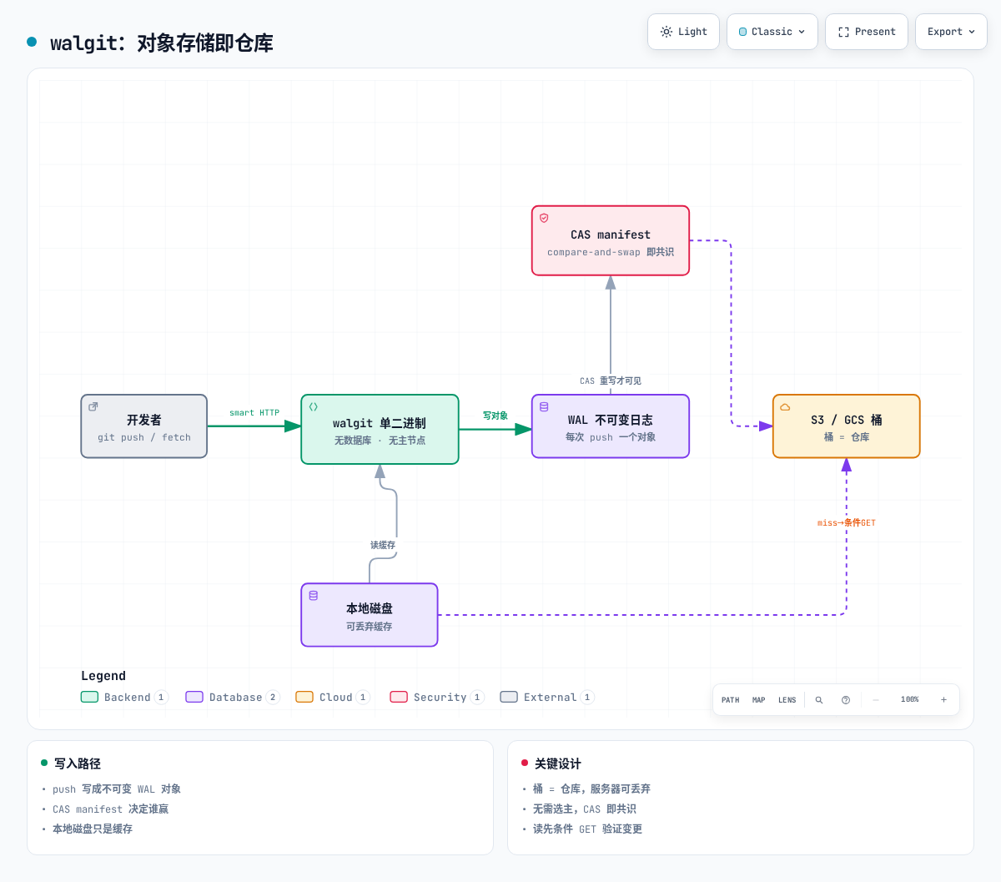The height and width of the screenshot is (882, 1001).
Task: Select the 开发者 node
Action: coord(143,426)
